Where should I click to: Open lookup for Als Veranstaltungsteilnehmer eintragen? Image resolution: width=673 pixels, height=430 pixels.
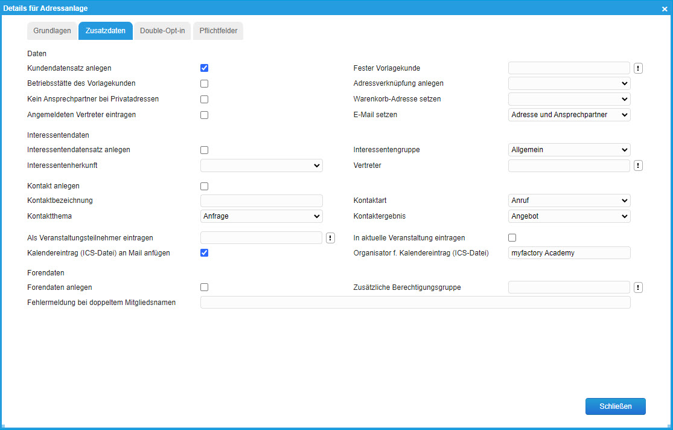330,238
